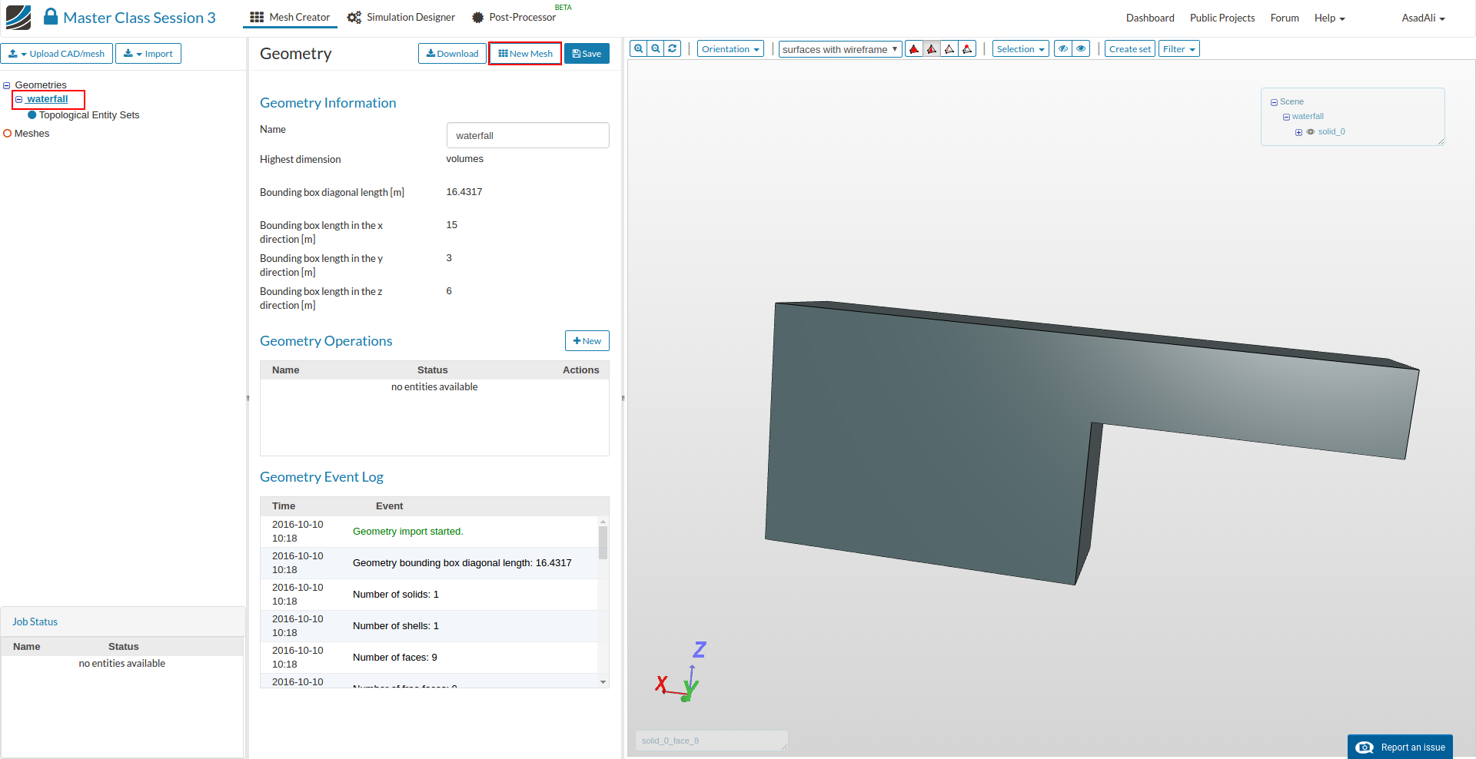Switch to the Simulation Designer tab
The width and height of the screenshot is (1476, 759).
(401, 17)
